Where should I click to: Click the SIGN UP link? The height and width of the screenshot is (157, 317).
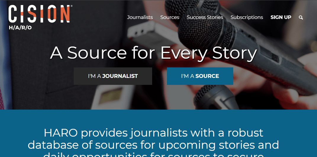(281, 17)
